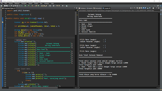Navigate Back with the left arrow icon
The image size is (162, 91).
click(x=59, y=6)
